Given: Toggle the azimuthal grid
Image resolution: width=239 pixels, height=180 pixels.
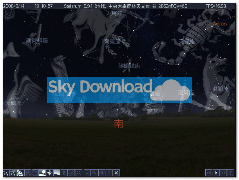Looking at the screenshot, I should click(x=28, y=173).
